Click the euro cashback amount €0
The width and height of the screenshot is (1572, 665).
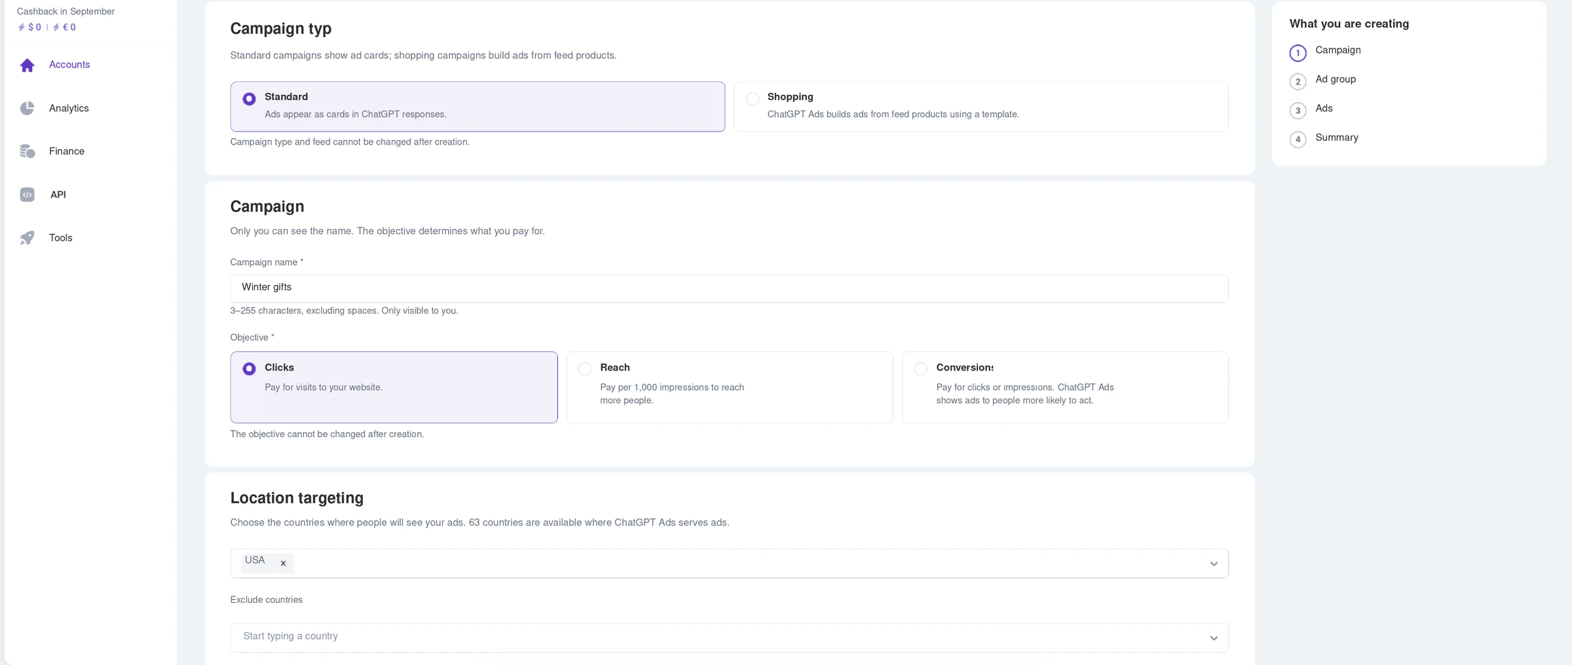tap(65, 27)
